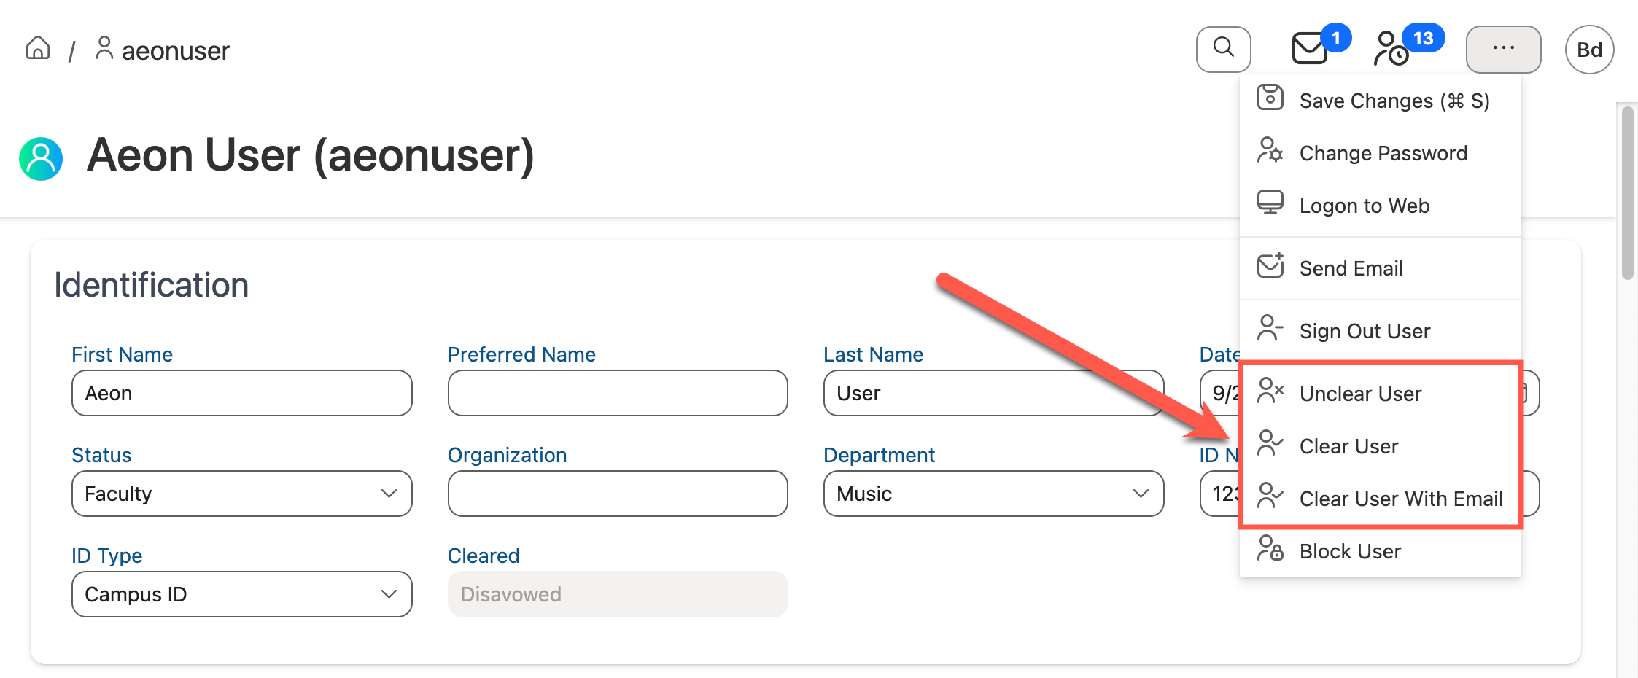Choose Send Email from the menu

(1351, 268)
